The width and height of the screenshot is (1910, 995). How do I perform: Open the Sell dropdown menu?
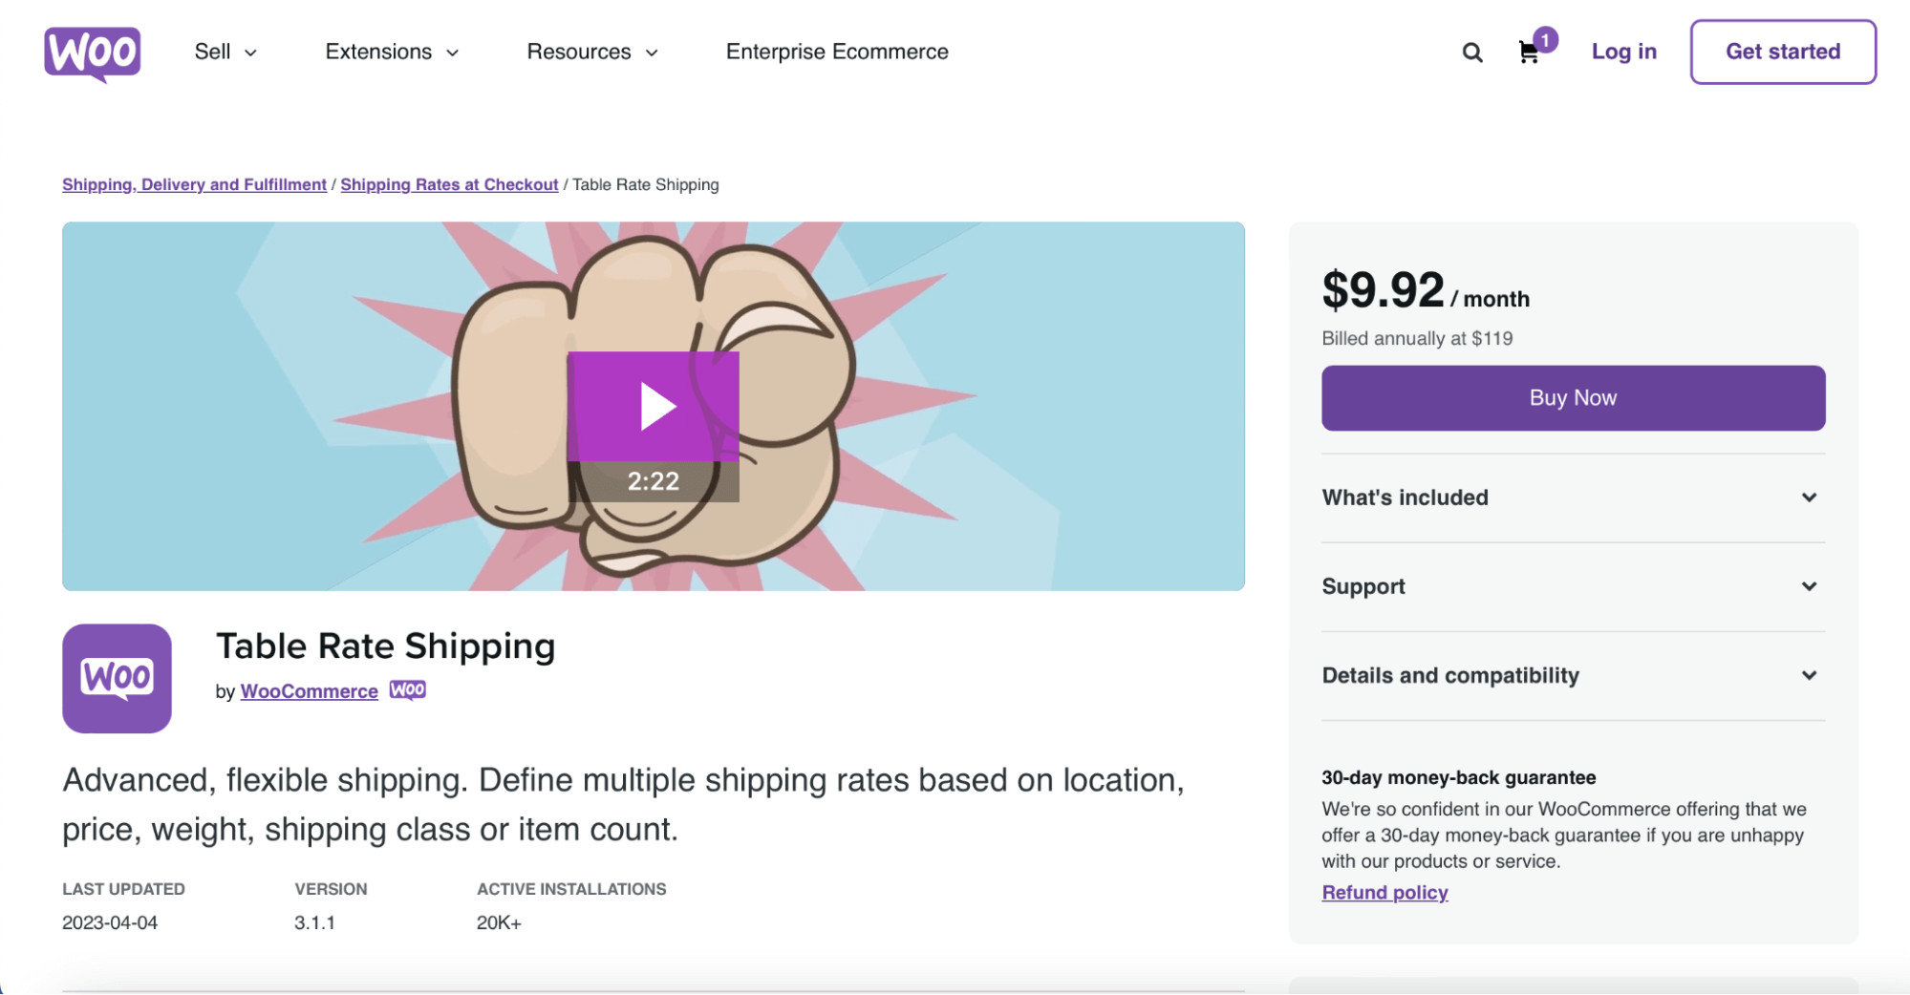[x=225, y=52]
